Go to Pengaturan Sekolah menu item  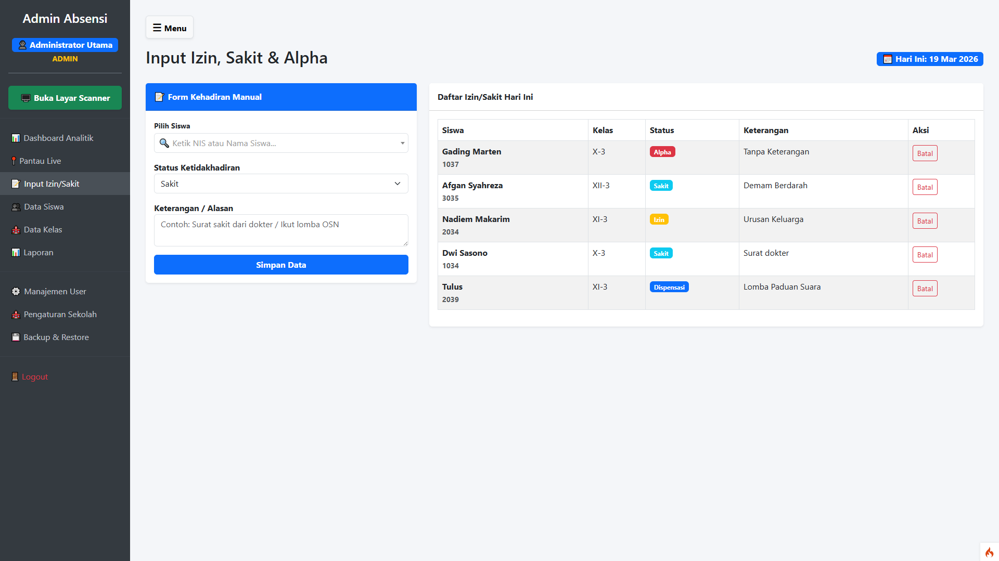60,315
